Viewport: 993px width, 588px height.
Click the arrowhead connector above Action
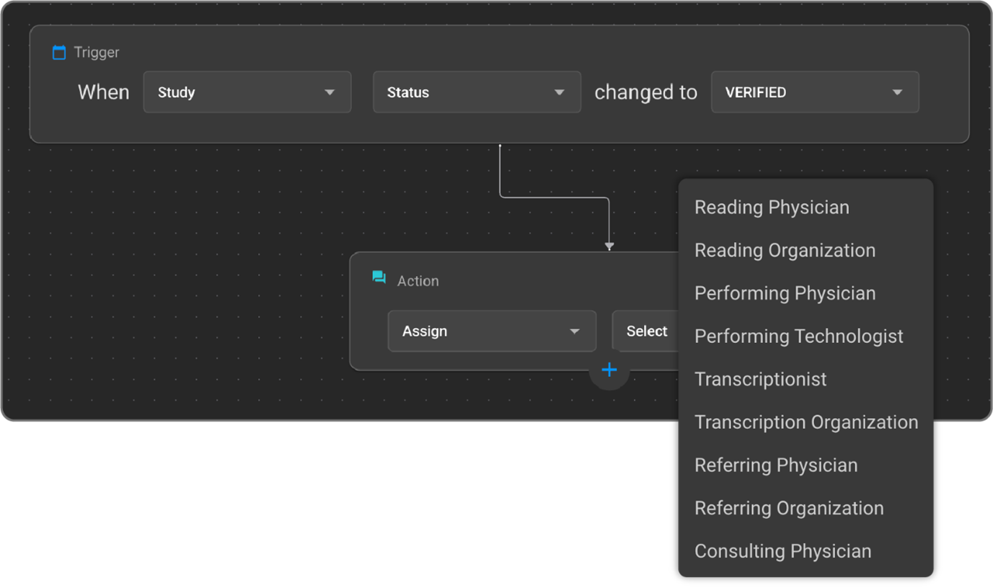pos(609,246)
